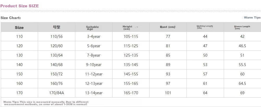Select the Bust (cm) column header
The width and height of the screenshot is (261, 107).
(x=167, y=27)
